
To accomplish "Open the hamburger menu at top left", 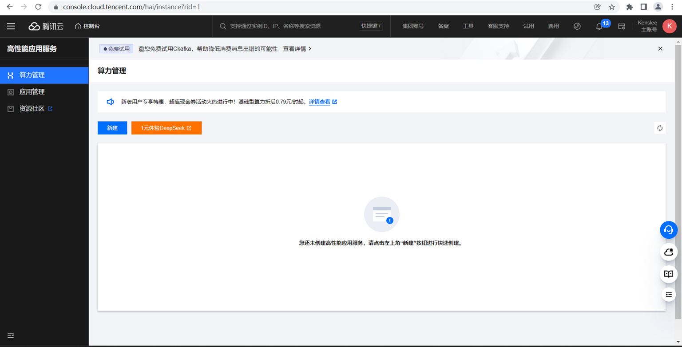I will pos(11,26).
